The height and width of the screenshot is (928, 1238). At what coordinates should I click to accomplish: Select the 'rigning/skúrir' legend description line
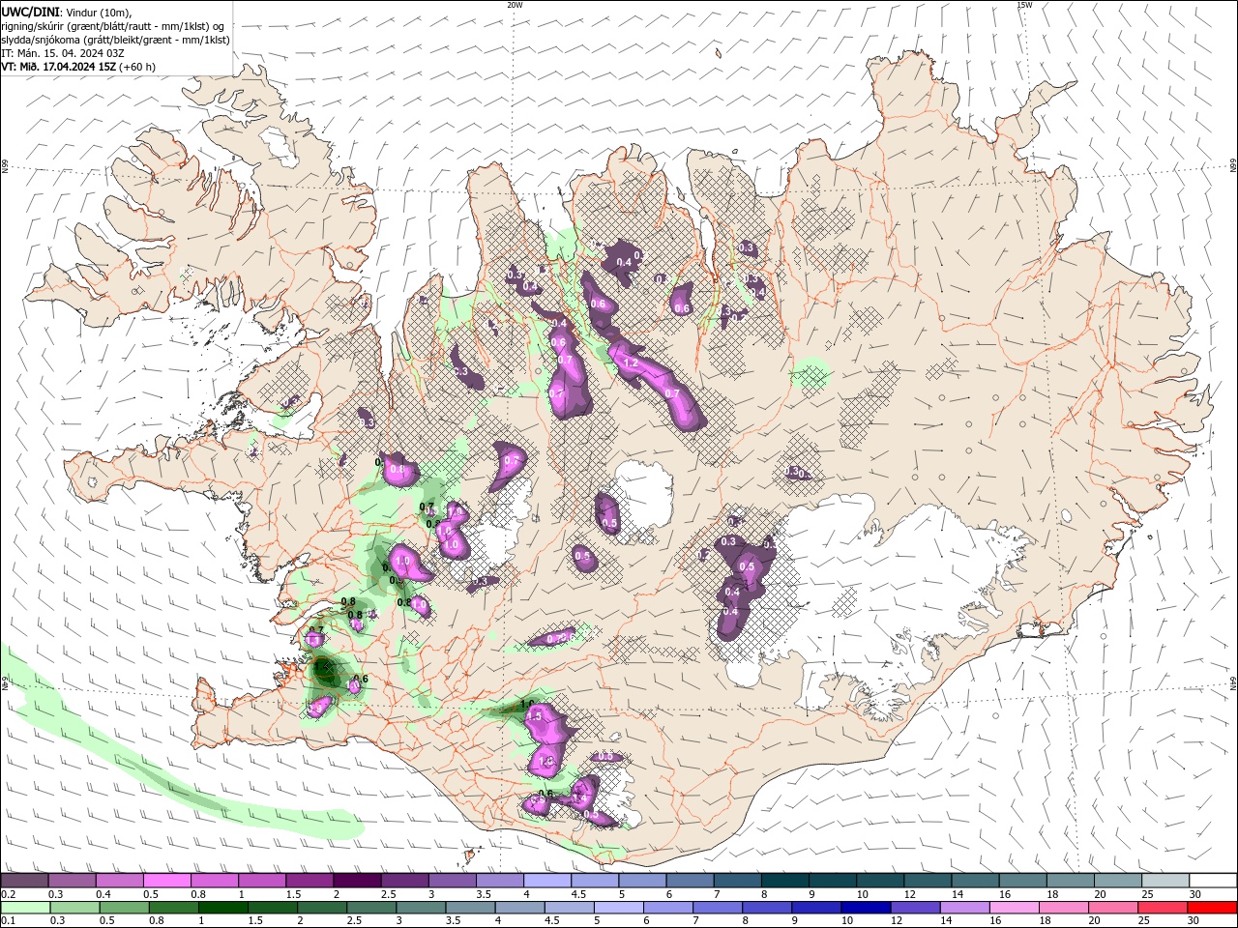pos(114,26)
